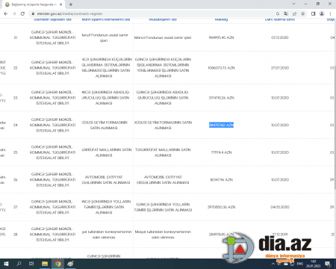336x269 pixels.
Task: Expand tab search chevron
Action: coord(293,4)
